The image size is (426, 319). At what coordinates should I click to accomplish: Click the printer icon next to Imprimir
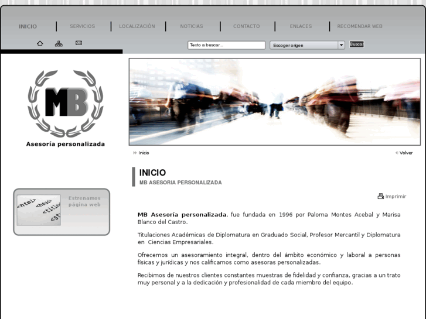pyautogui.click(x=381, y=196)
